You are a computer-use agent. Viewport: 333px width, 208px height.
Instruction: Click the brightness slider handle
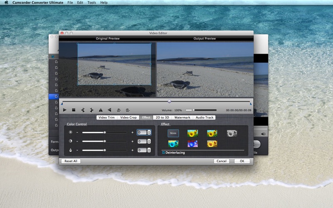pos(105,132)
